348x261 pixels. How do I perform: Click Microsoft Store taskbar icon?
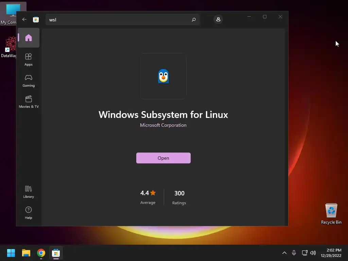tap(56, 253)
